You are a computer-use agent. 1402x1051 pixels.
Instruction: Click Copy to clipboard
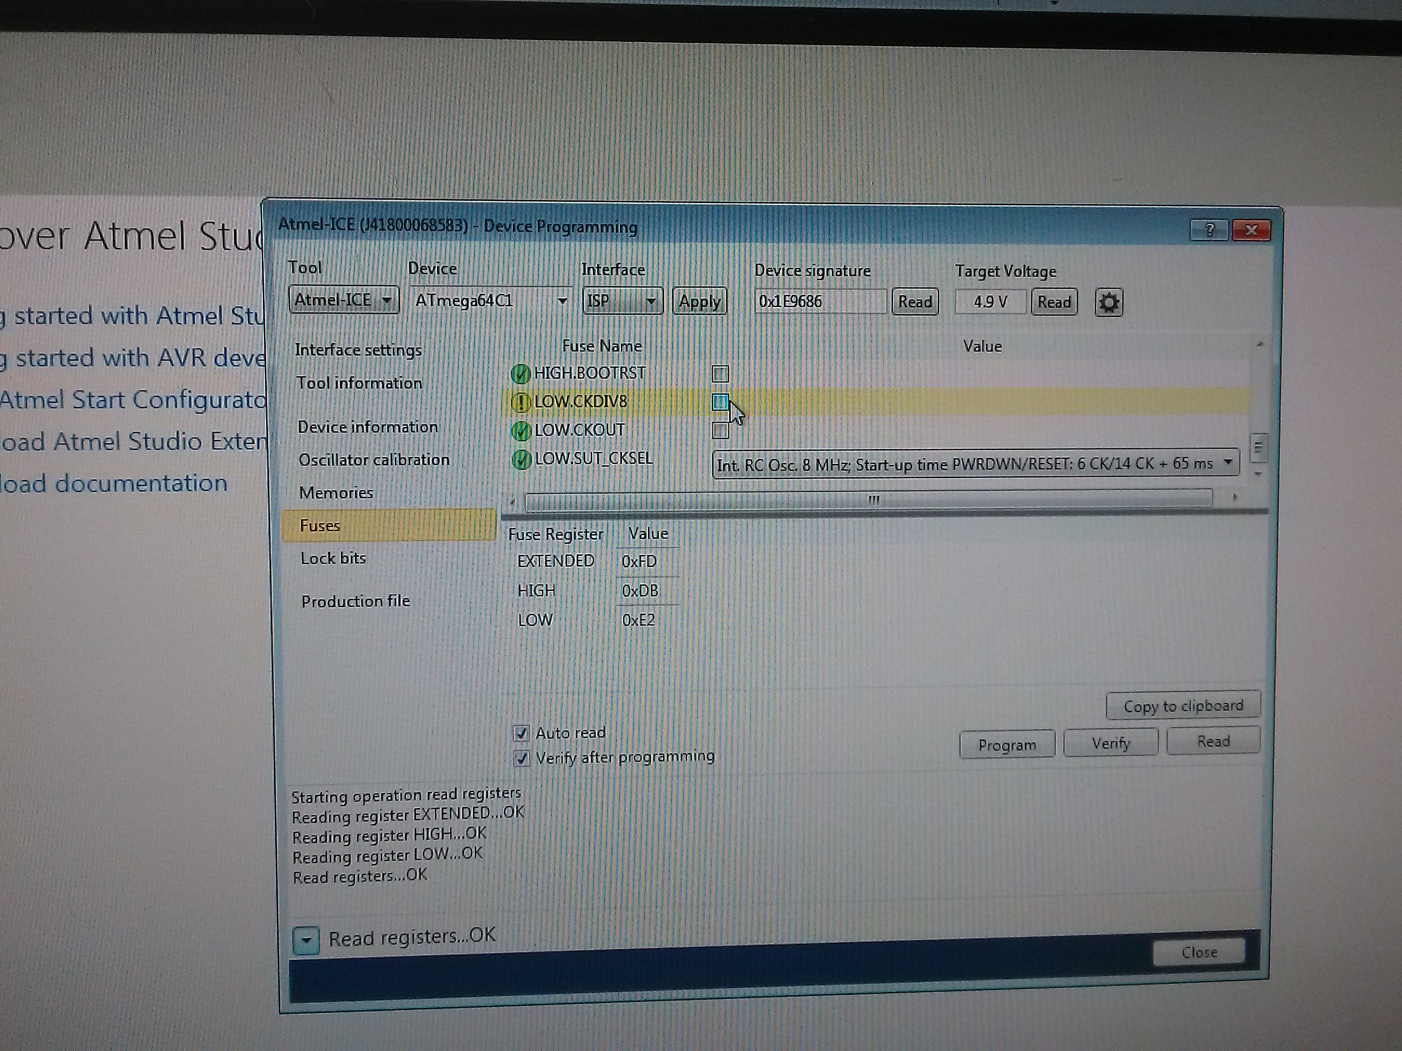[1183, 706]
